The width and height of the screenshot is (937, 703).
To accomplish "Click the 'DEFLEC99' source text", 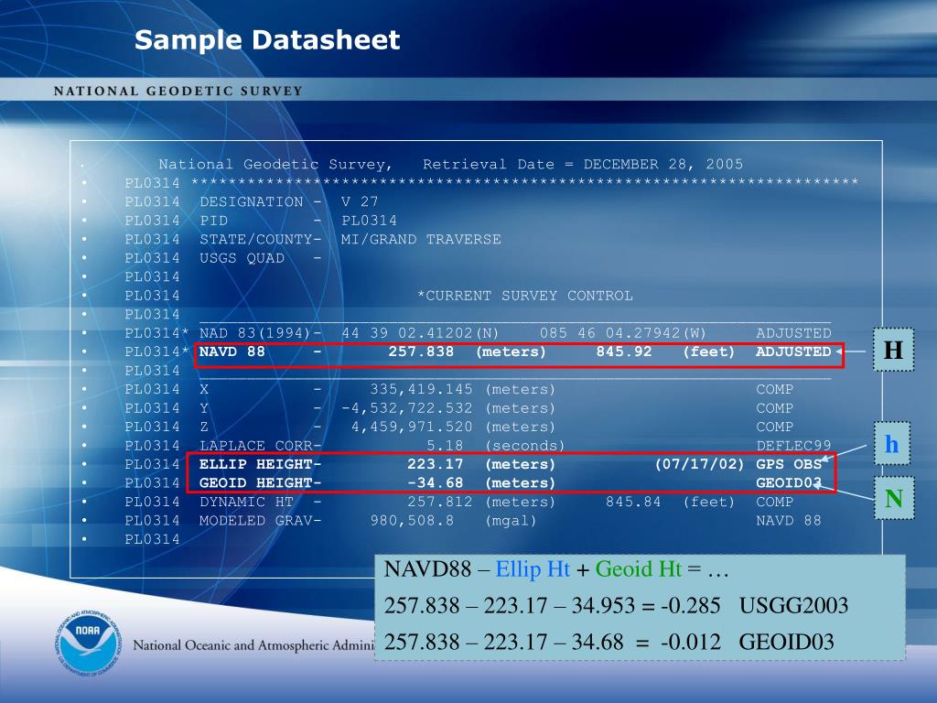I will pos(793,446).
